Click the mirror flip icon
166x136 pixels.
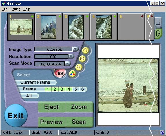(x=82, y=59)
